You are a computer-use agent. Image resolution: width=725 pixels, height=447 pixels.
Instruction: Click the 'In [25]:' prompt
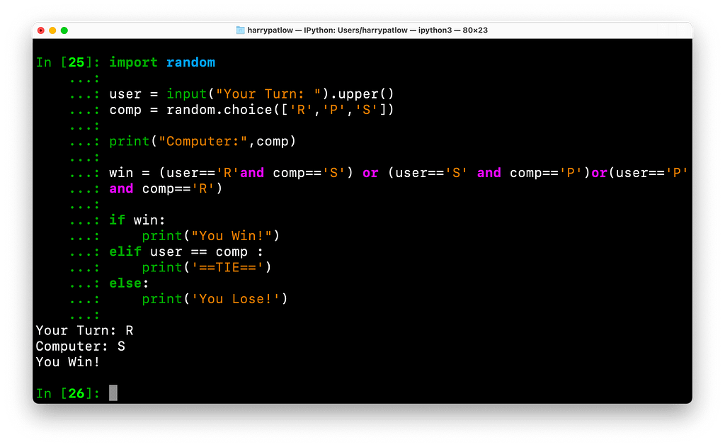coord(67,62)
